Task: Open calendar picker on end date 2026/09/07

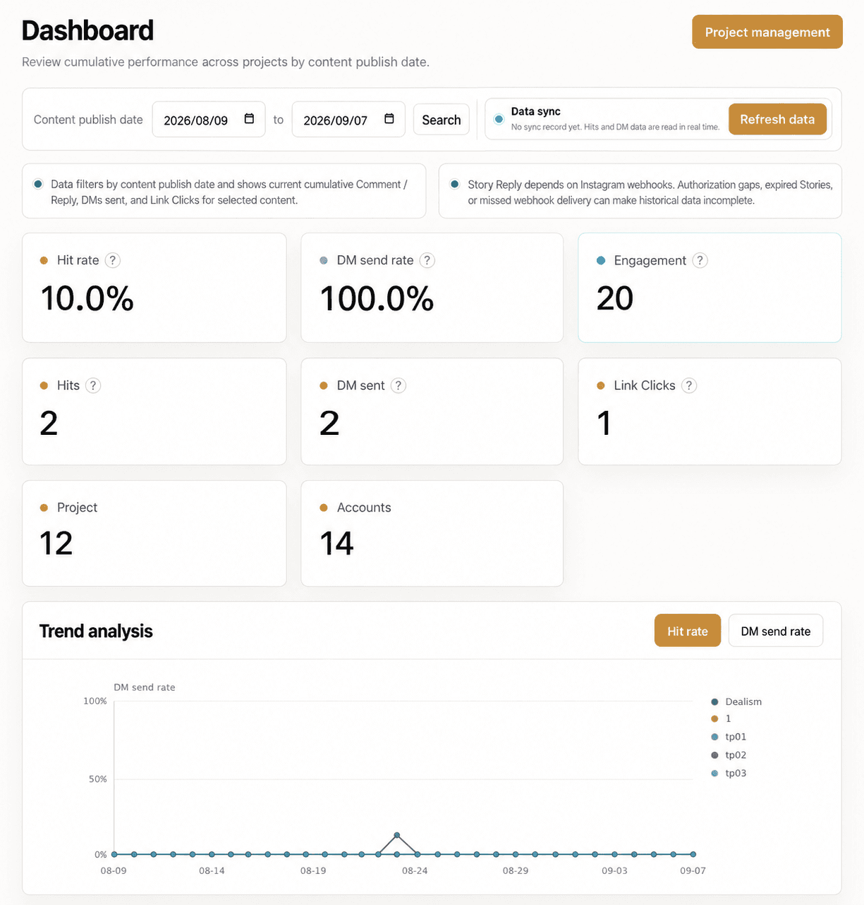Action: [389, 118]
